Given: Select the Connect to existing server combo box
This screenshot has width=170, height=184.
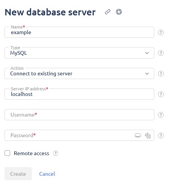Looking at the screenshot, I should coord(79,73).
